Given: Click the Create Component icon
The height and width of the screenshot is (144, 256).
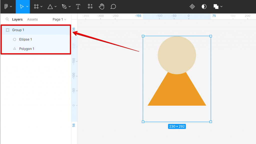Looking at the screenshot, I should (192, 7).
